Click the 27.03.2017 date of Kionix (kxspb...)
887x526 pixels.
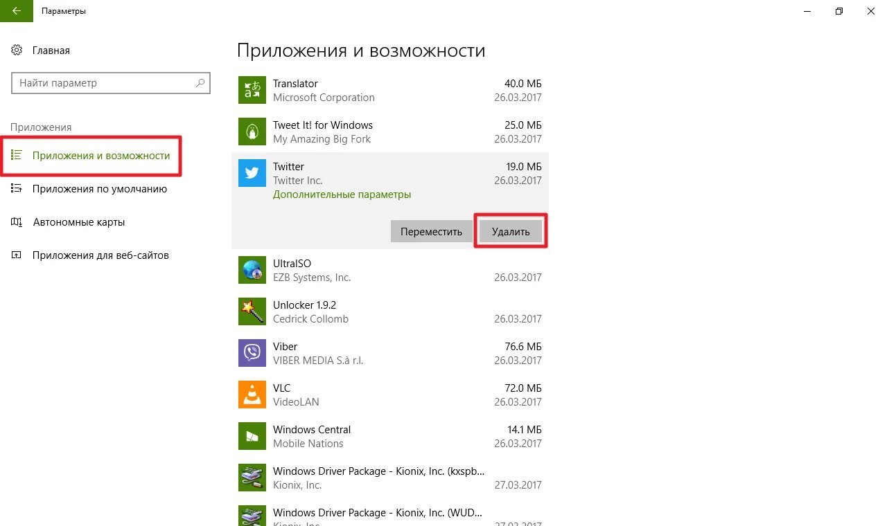point(518,485)
